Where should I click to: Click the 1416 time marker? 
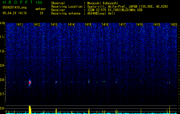tap(105, 24)
